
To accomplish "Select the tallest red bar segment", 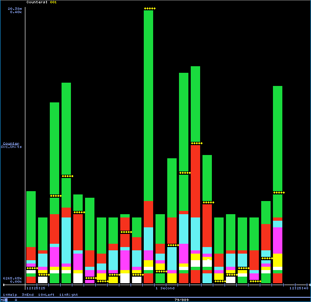I will [195, 197].
